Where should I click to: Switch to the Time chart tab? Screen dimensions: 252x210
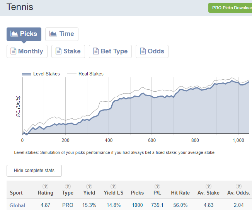(x=62, y=34)
